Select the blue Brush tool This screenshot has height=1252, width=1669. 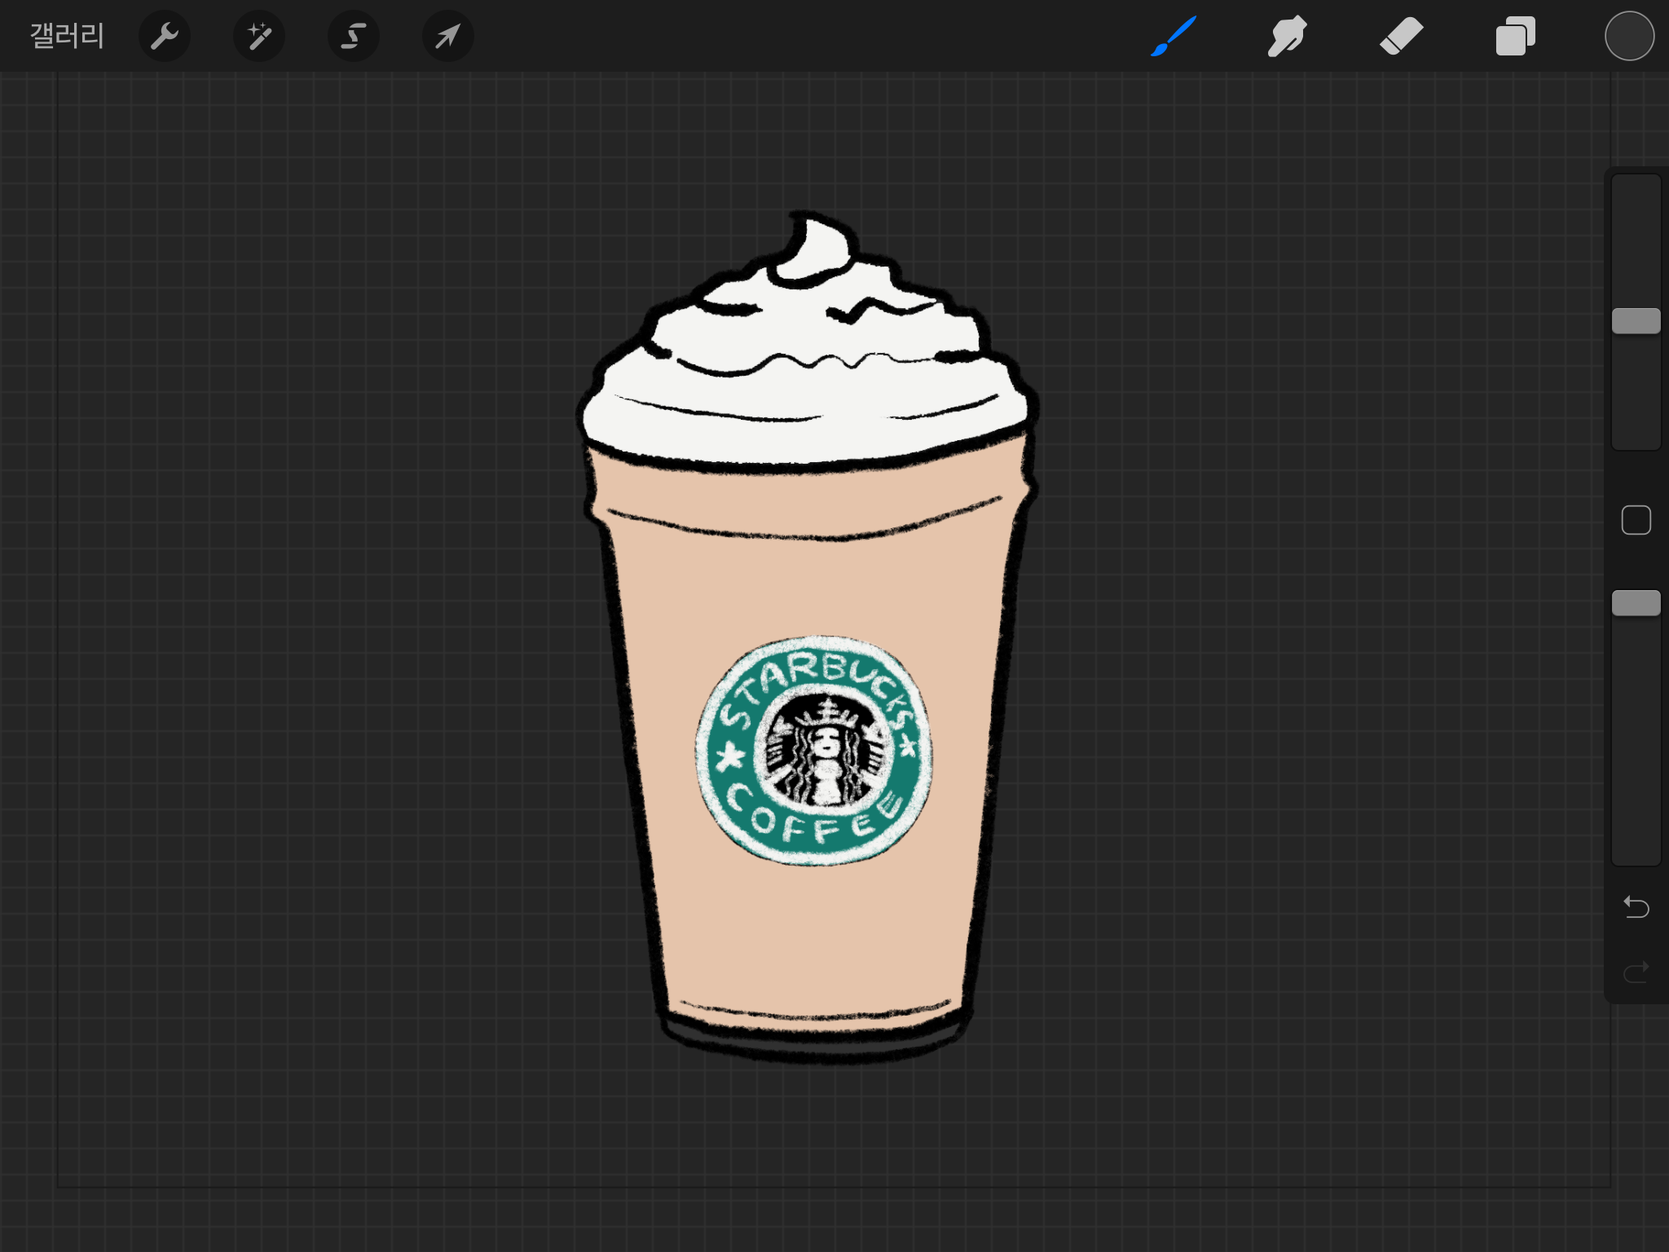coord(1174,36)
